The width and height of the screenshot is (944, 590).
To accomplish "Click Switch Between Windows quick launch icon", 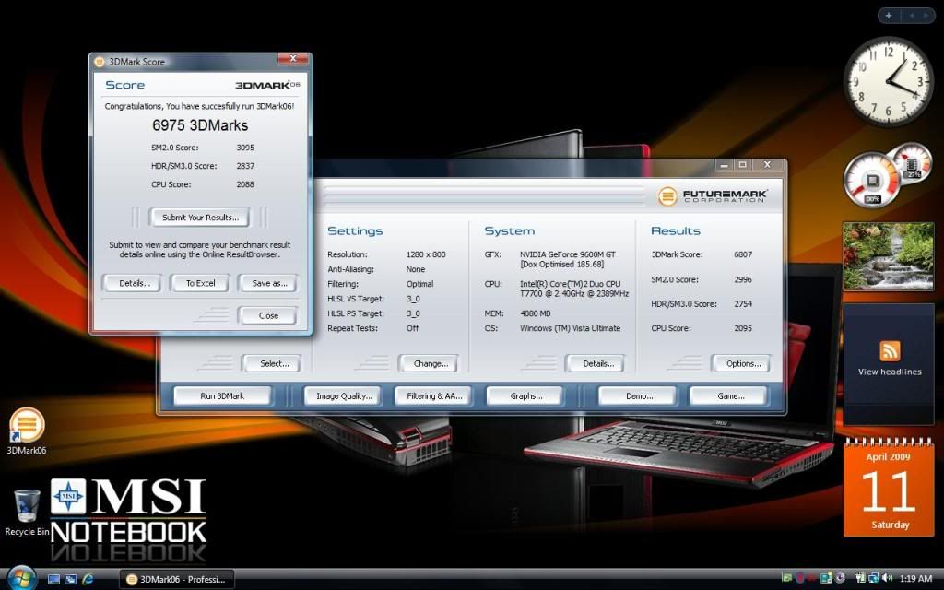I will (70, 579).
